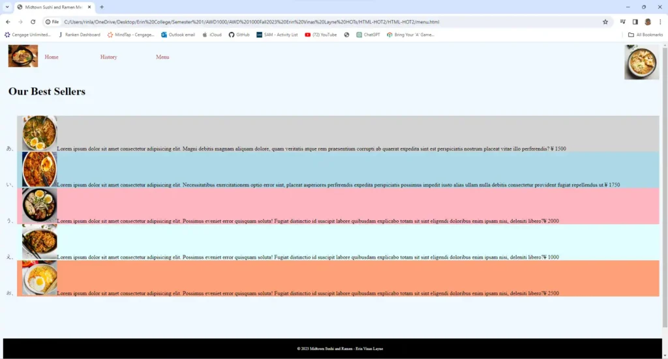
Task: Click the '¥ 2000' price text
Action: click(x=551, y=221)
